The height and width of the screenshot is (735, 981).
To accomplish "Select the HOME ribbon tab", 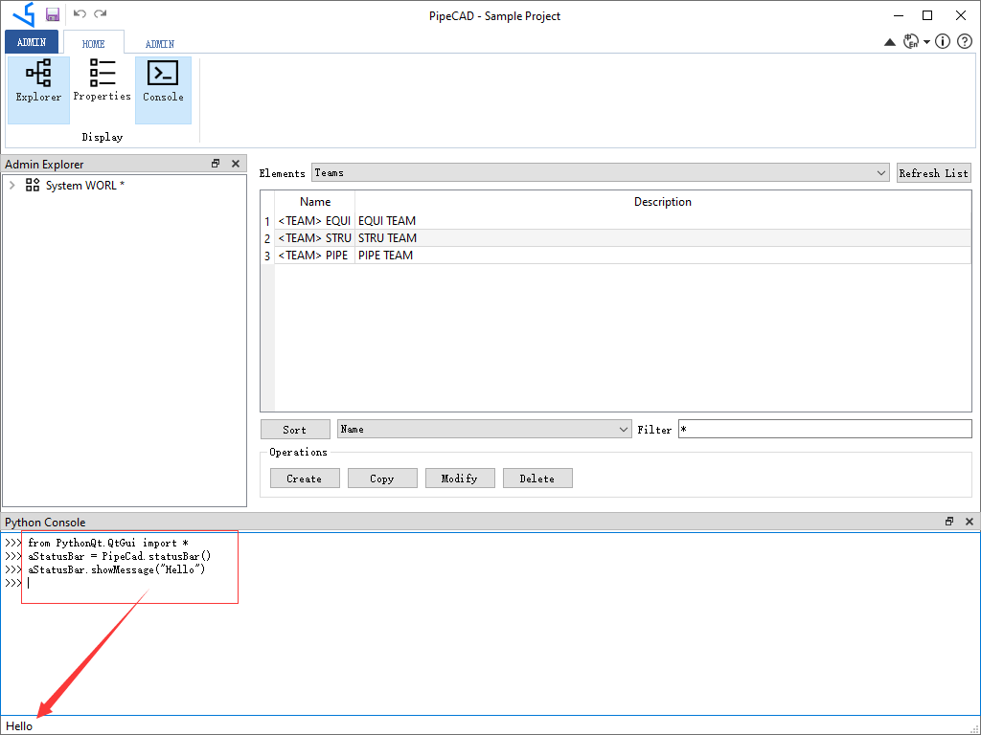I will [x=93, y=43].
